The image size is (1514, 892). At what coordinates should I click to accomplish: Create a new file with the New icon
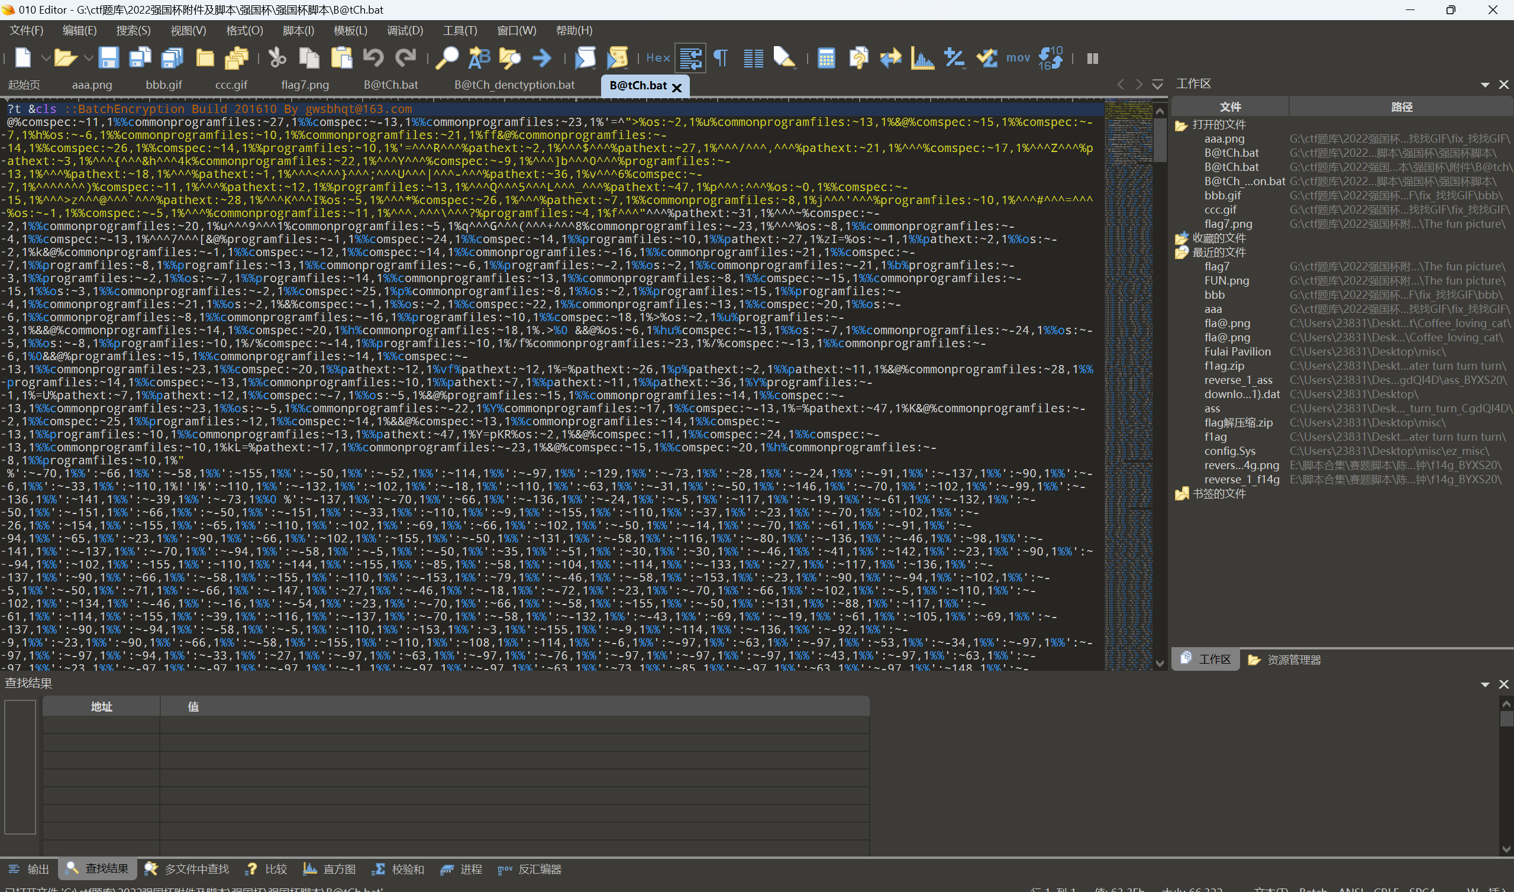(23, 58)
